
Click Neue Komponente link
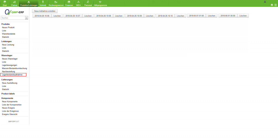point(10,101)
